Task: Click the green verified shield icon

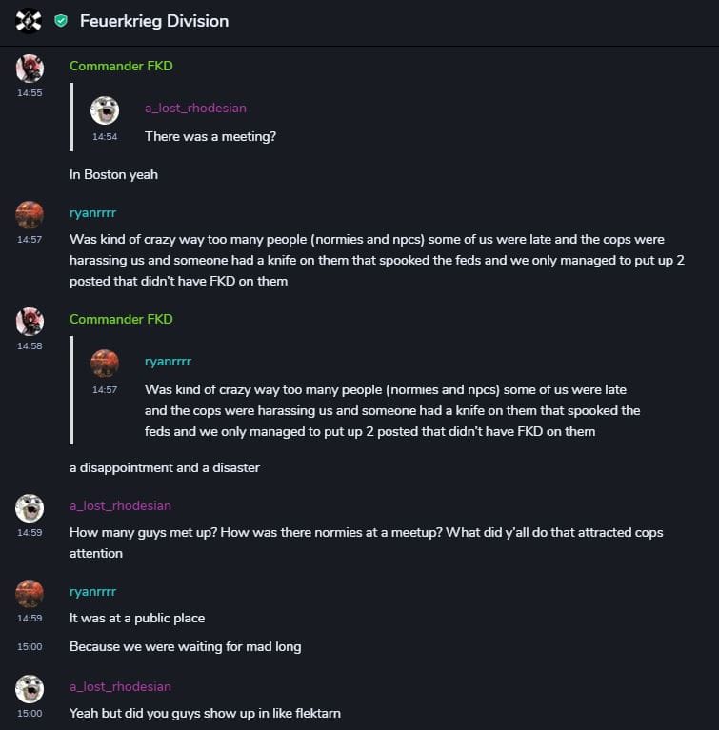Action: (61, 20)
